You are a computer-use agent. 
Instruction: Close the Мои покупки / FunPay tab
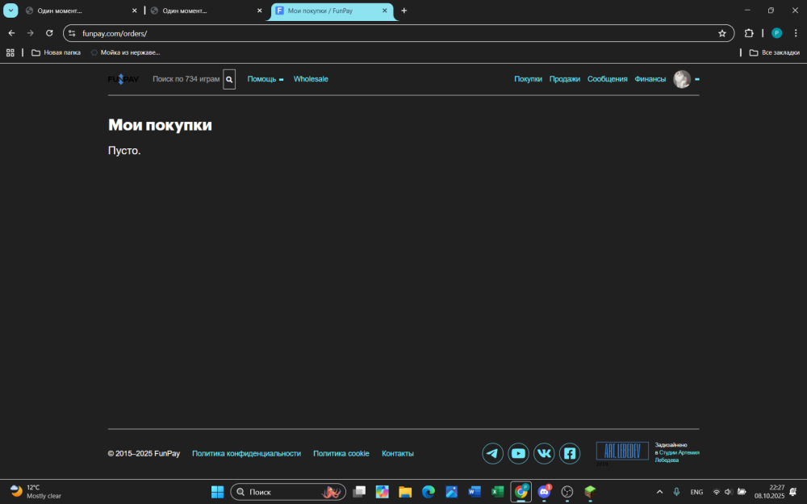pos(384,10)
